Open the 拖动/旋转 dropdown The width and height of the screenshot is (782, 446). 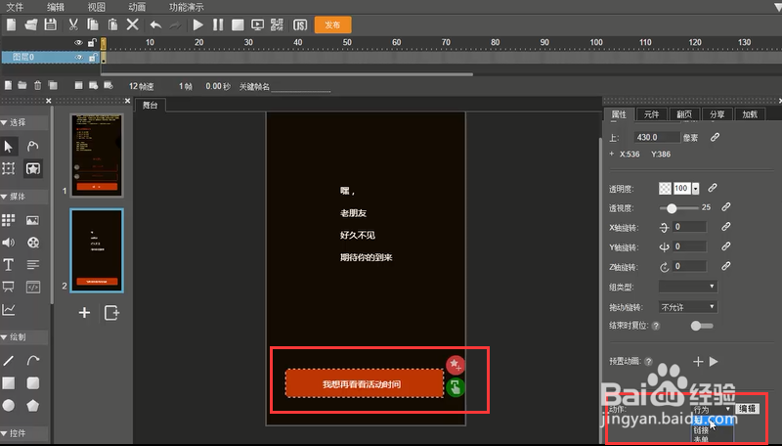click(x=688, y=307)
